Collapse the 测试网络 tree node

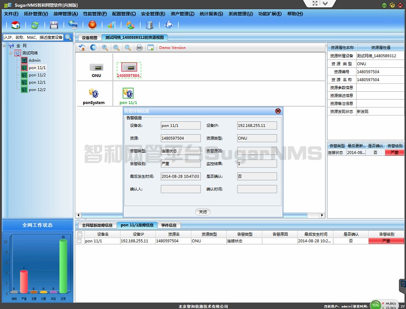pos(11,53)
